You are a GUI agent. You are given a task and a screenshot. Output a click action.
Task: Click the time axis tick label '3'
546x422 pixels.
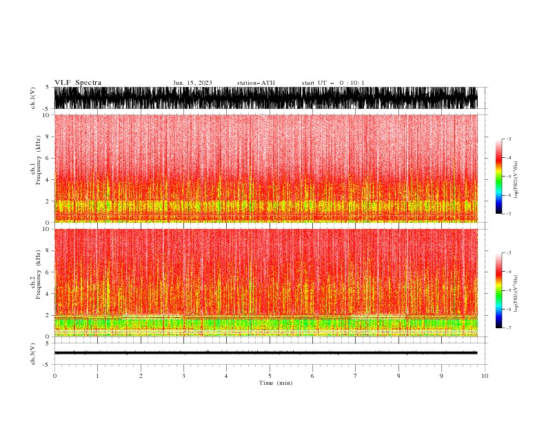(183, 376)
